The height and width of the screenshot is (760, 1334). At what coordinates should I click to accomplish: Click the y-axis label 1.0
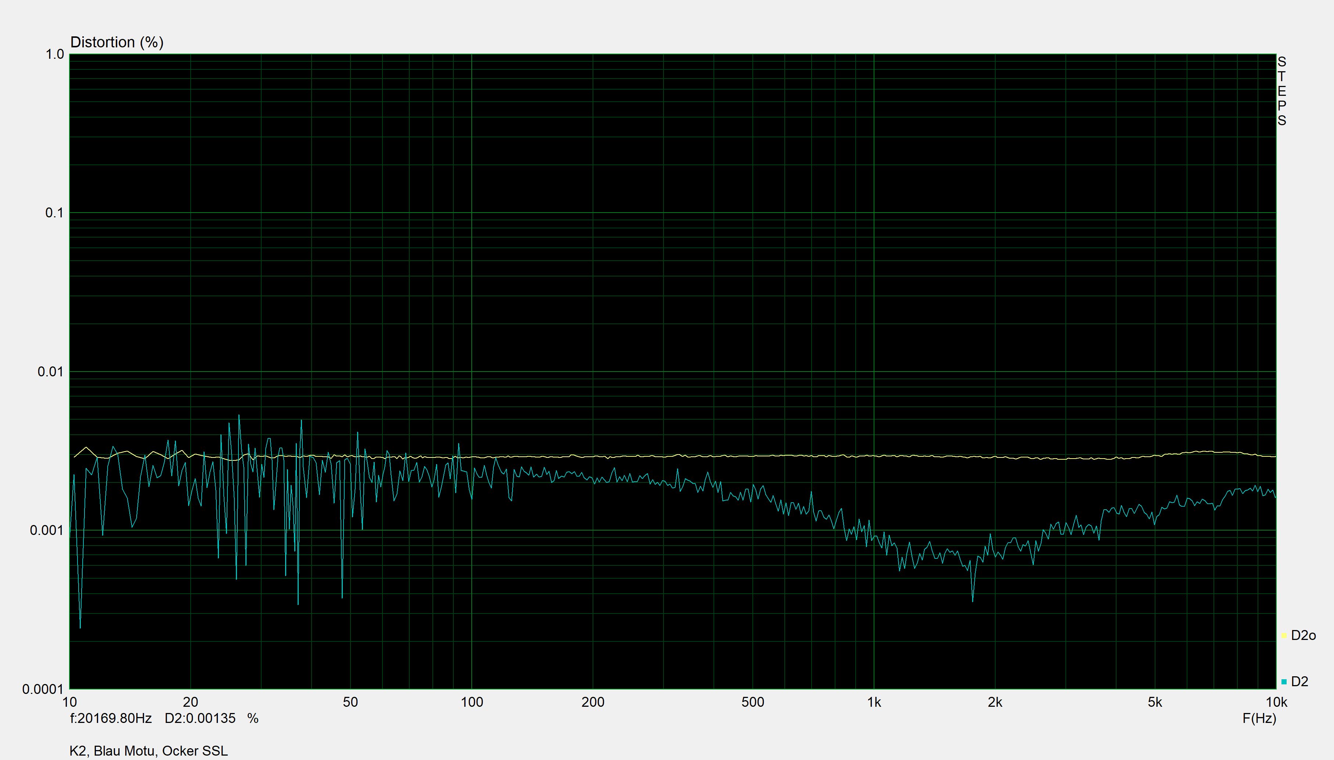click(x=55, y=54)
